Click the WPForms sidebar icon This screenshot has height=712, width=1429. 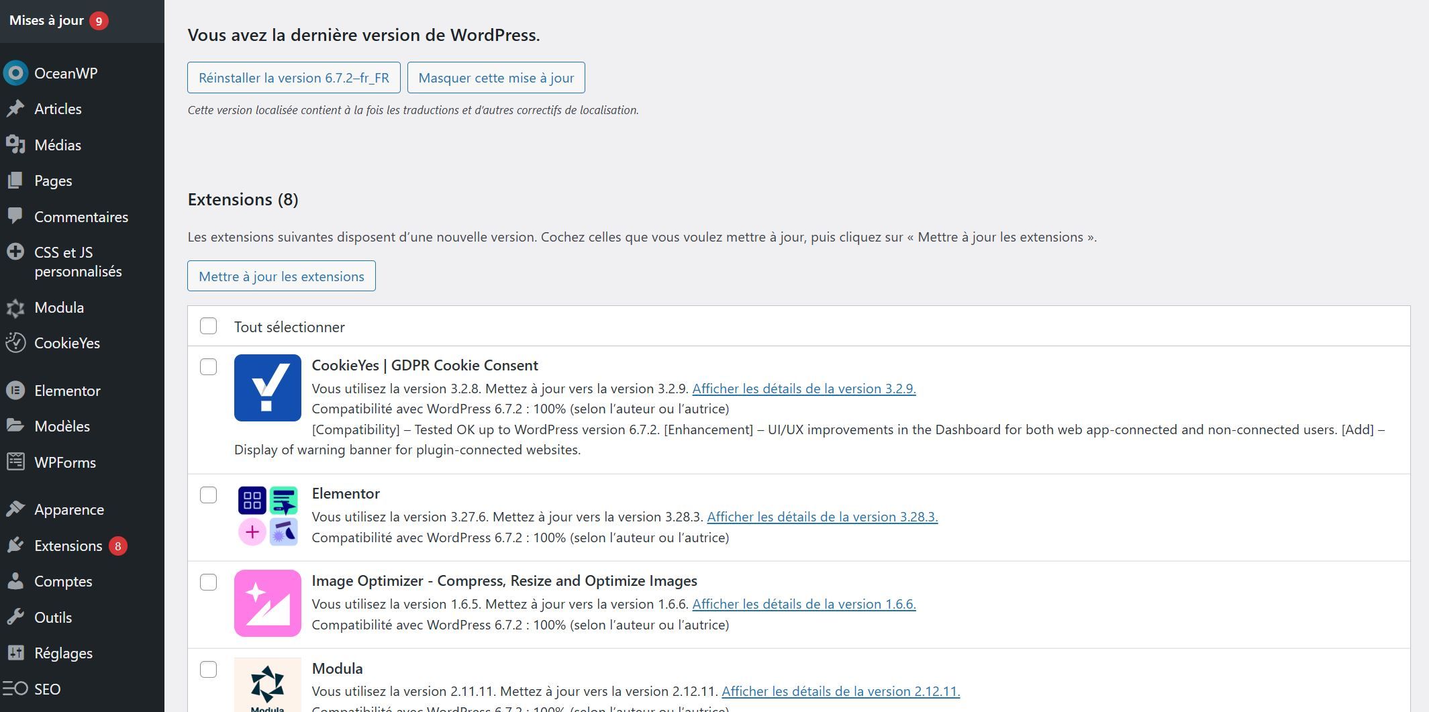(15, 462)
